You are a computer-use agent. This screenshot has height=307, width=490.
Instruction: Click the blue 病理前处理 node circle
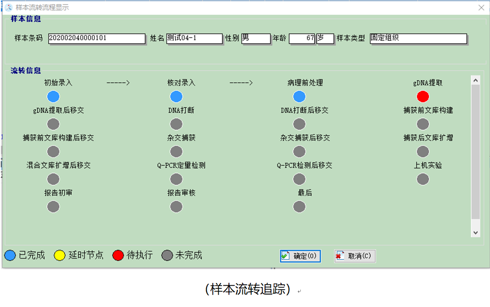[x=299, y=96]
